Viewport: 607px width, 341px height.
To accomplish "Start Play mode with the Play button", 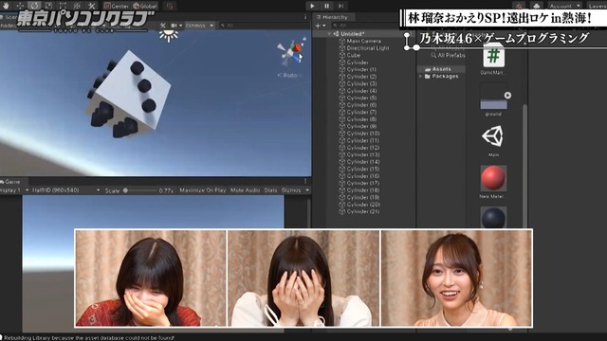I will 312,6.
